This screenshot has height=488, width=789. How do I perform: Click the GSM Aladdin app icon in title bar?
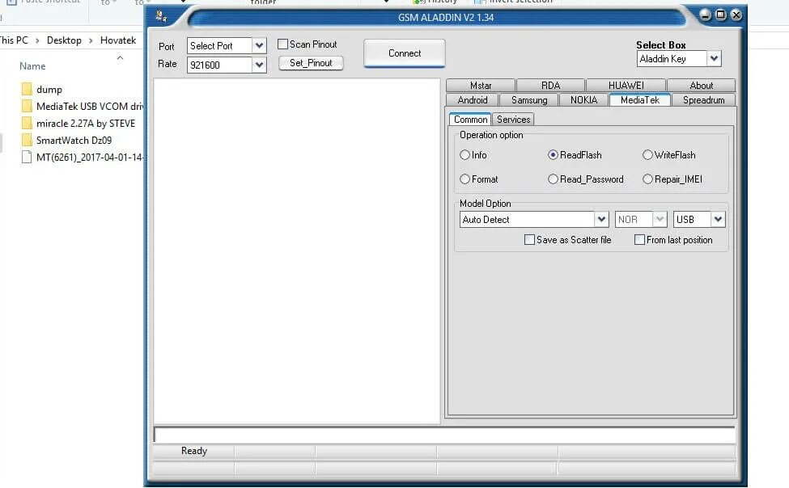point(162,16)
